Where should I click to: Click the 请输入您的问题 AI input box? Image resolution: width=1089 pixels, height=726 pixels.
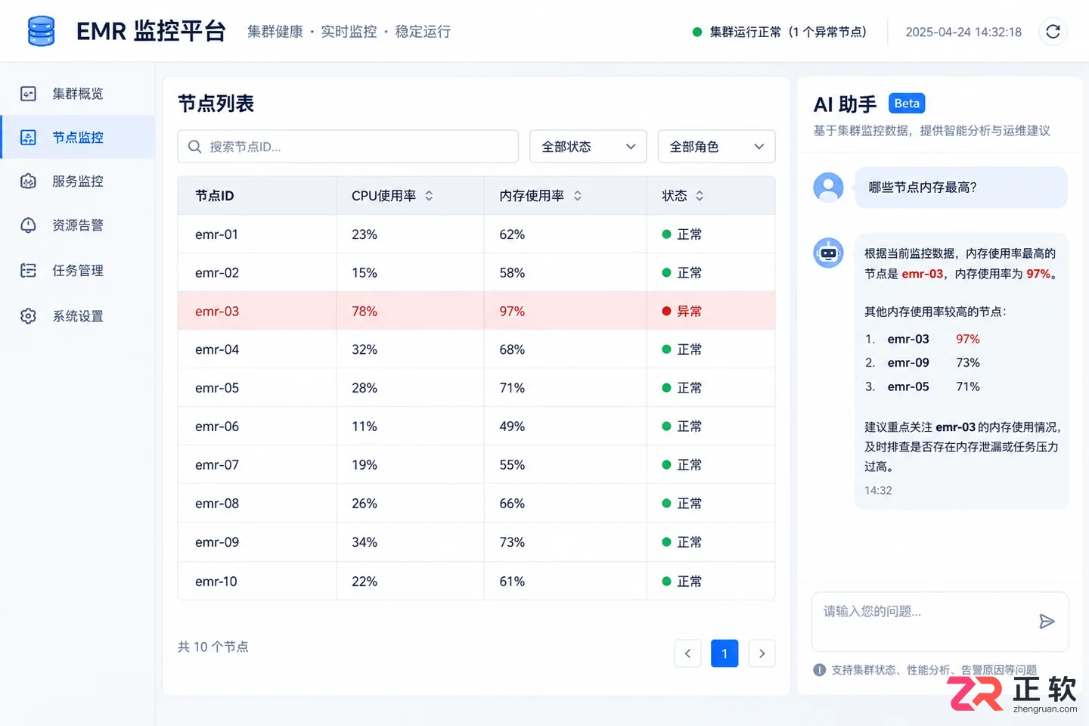(x=940, y=622)
